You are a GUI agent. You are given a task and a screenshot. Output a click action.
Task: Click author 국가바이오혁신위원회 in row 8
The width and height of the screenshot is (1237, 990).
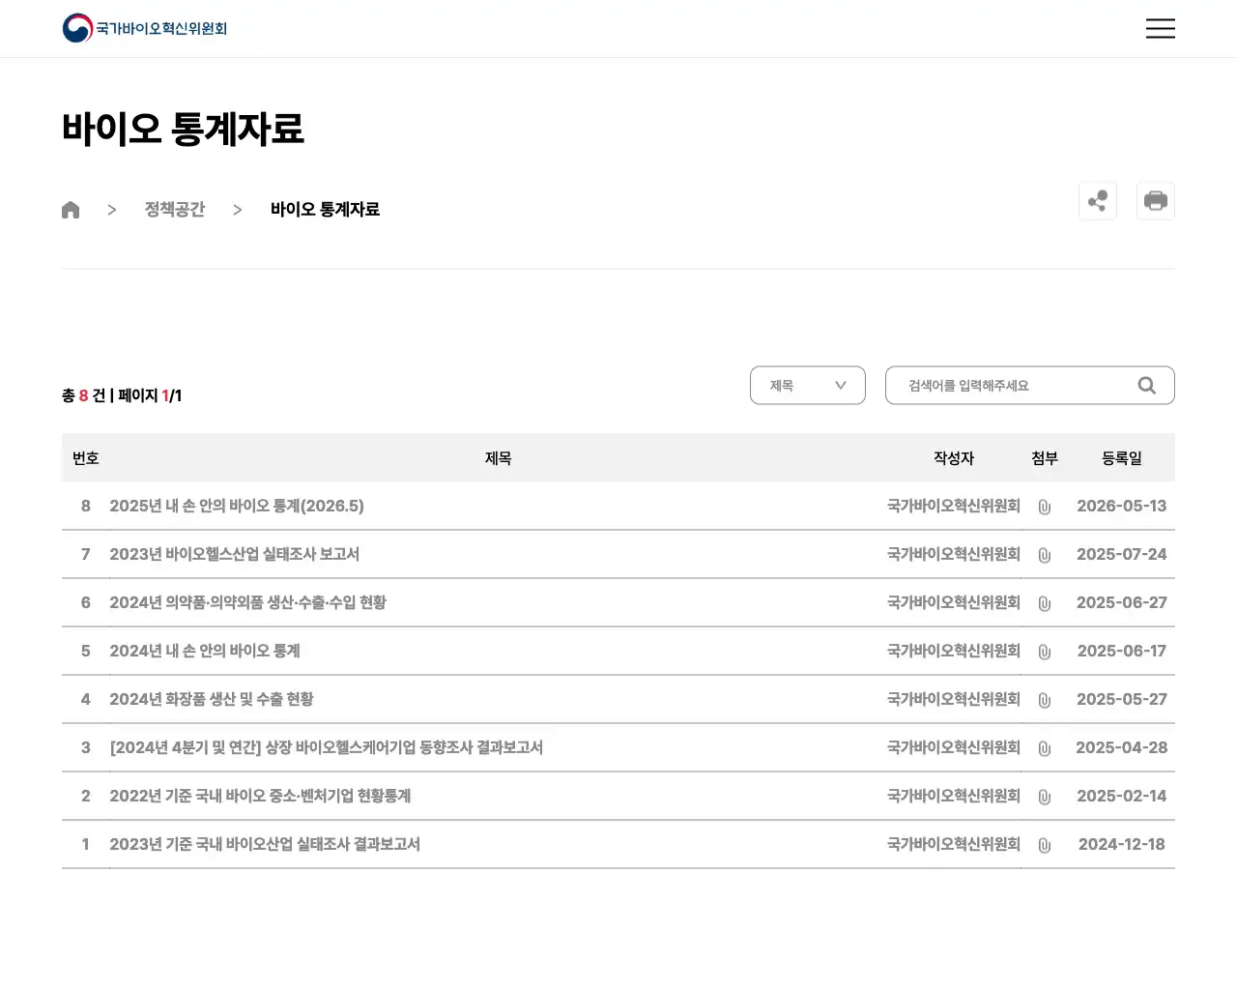pyautogui.click(x=954, y=506)
